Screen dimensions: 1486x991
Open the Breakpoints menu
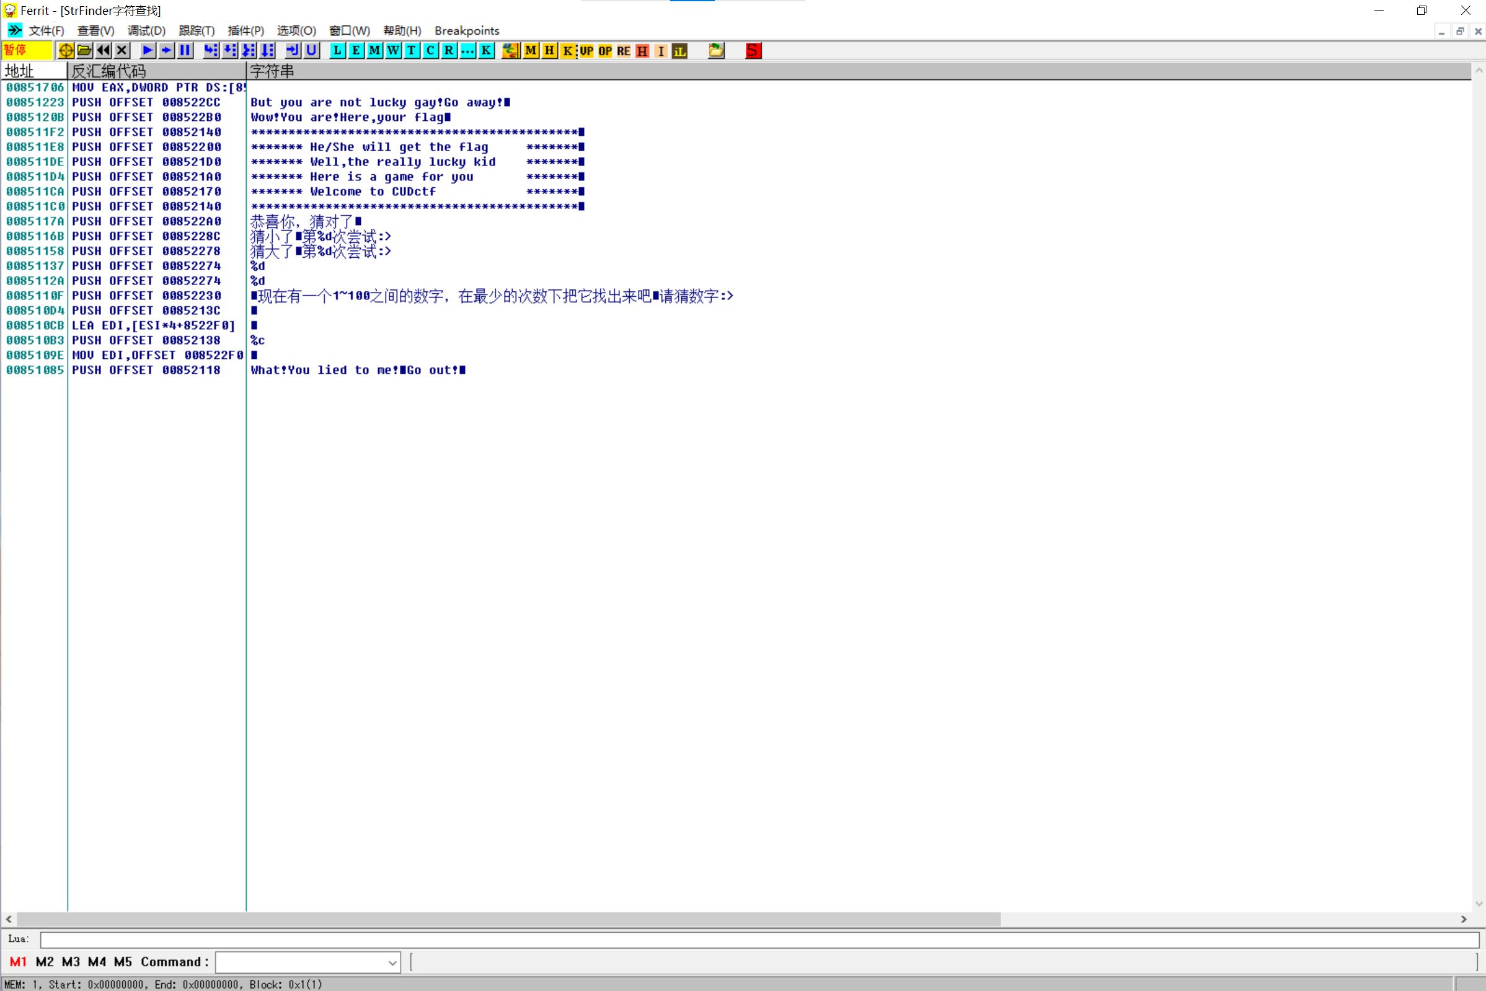point(466,30)
